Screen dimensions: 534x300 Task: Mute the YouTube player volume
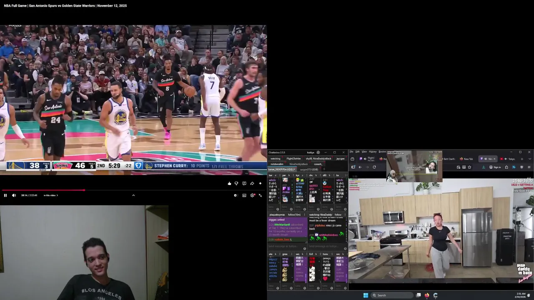(x=14, y=195)
